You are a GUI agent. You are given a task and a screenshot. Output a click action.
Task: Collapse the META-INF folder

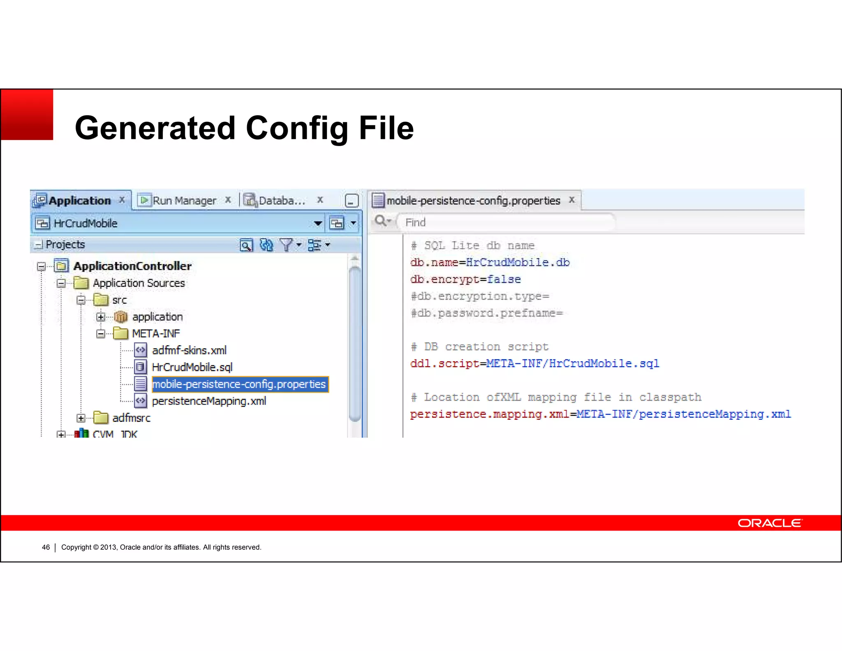point(101,334)
